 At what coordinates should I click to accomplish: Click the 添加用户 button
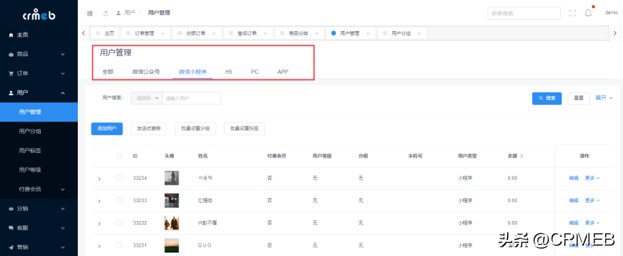pos(107,128)
